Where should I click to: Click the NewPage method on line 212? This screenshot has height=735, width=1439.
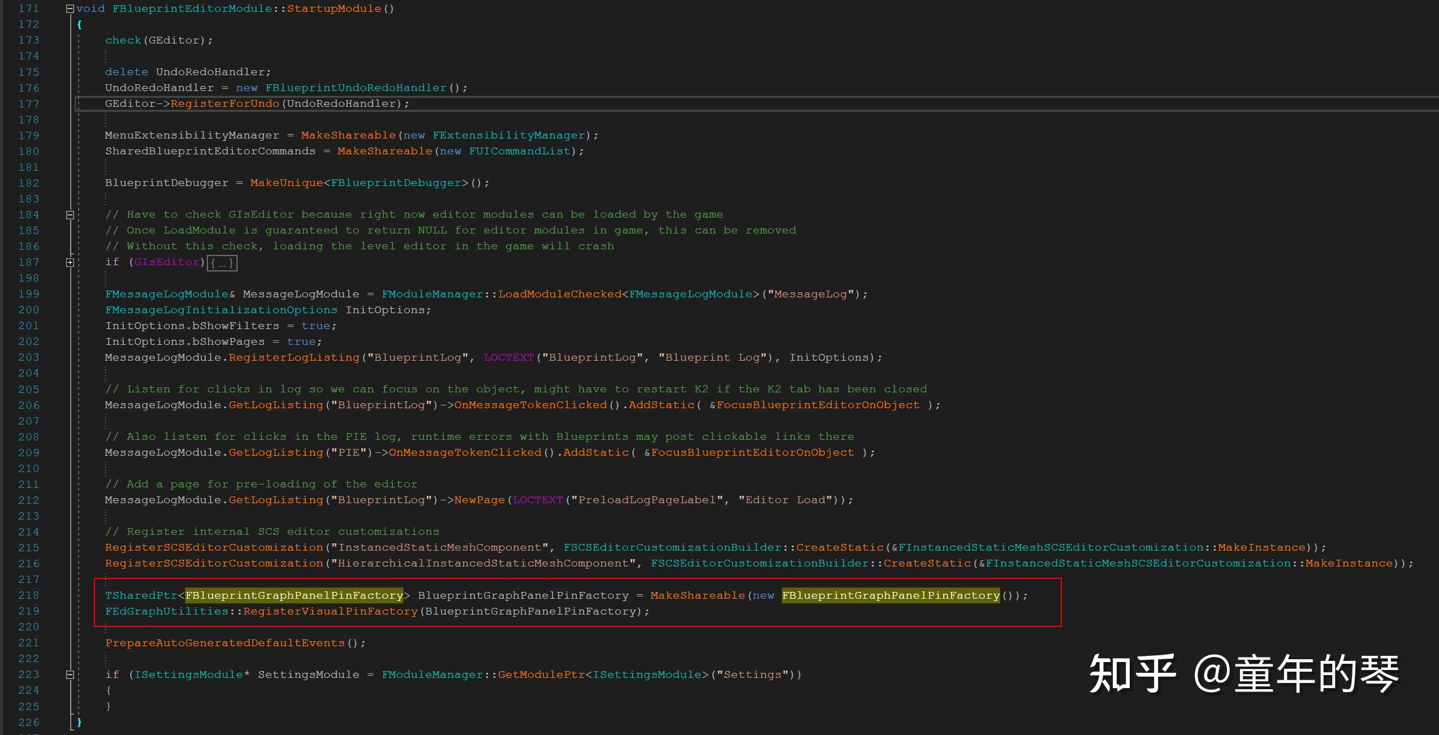click(479, 500)
